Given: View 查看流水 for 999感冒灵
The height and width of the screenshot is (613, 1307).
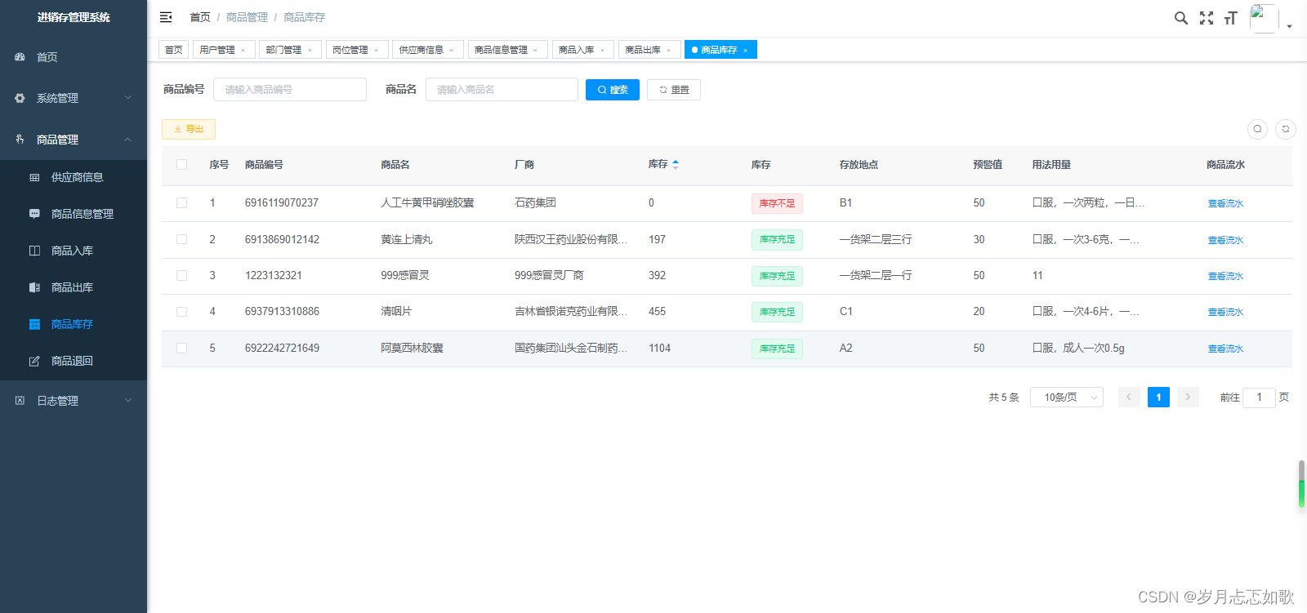Looking at the screenshot, I should [1225, 276].
